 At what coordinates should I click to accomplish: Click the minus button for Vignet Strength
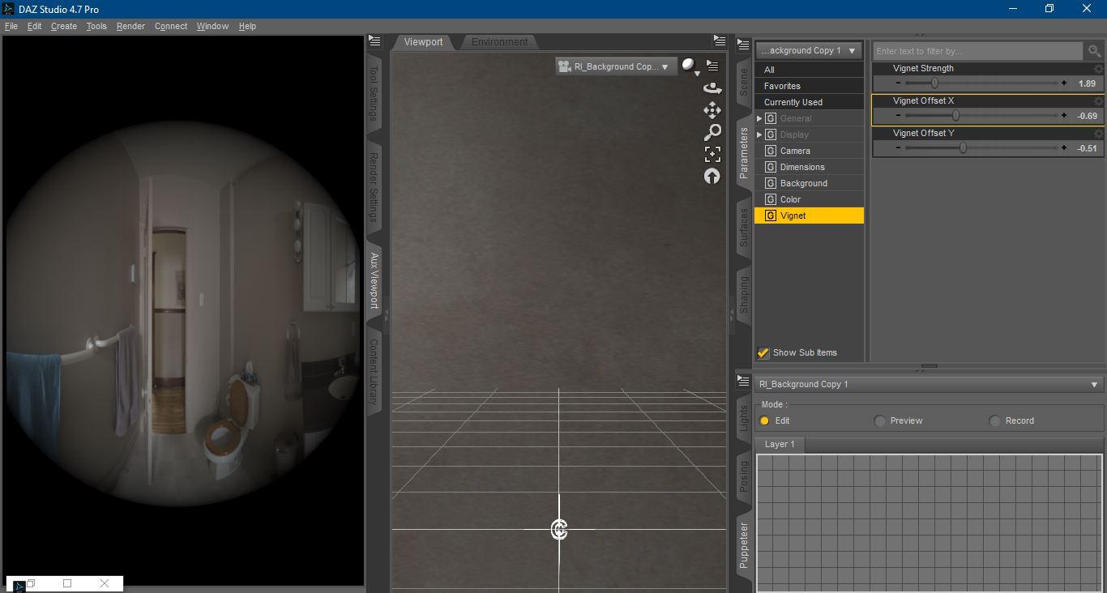tap(898, 83)
